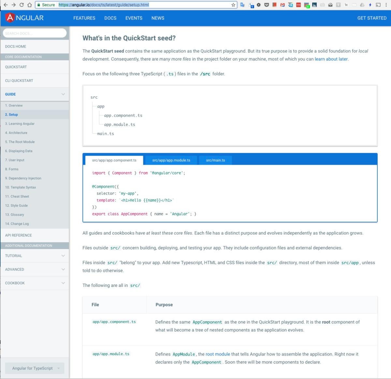This screenshot has width=391, height=379.
Task: Open '11. Cheat Sheet' guide page
Action: coord(35,197)
